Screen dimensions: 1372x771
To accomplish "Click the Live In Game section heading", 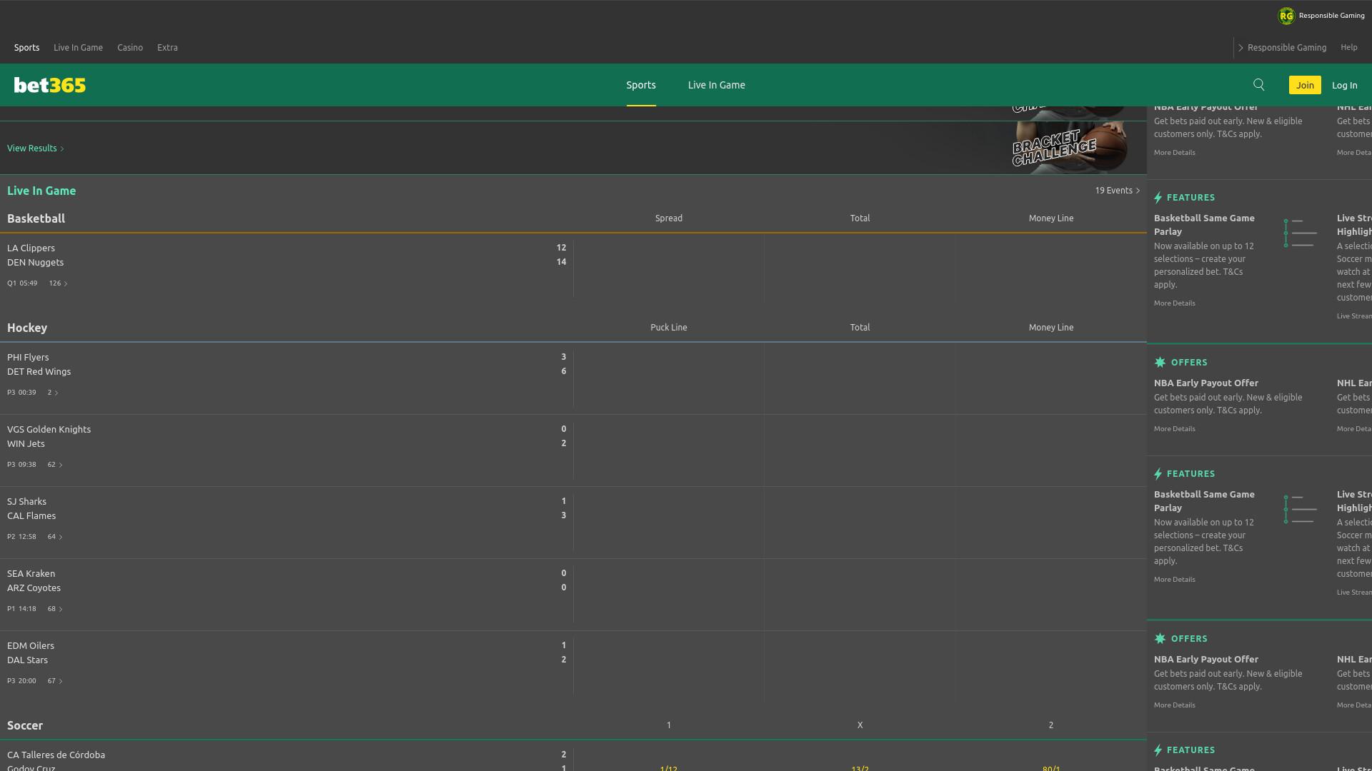I will (41, 191).
